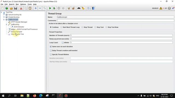Viewport: 175px width, 98px height.
Task: Clear results with the single broom
Action: (69, 8)
